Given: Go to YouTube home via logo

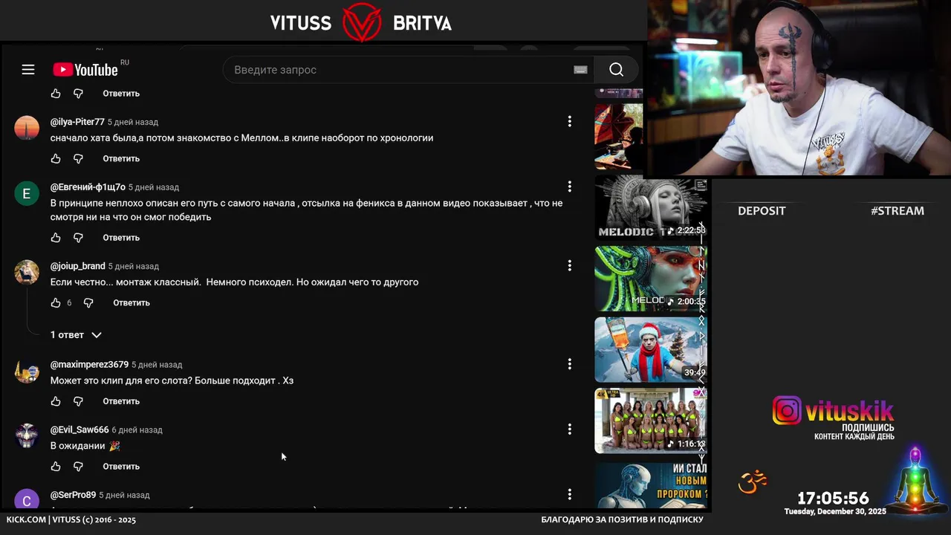Looking at the screenshot, I should coord(85,70).
